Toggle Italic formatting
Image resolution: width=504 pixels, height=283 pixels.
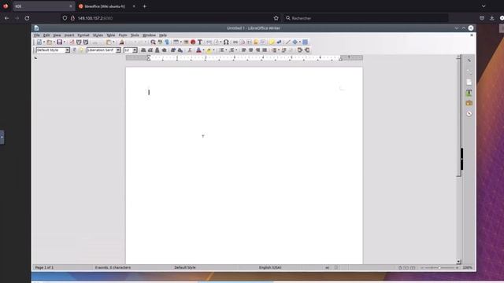coord(150,50)
